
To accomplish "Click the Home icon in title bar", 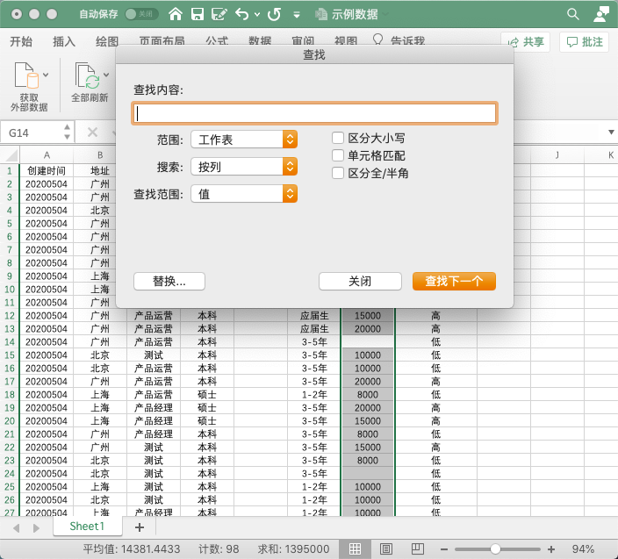I will click(x=176, y=14).
